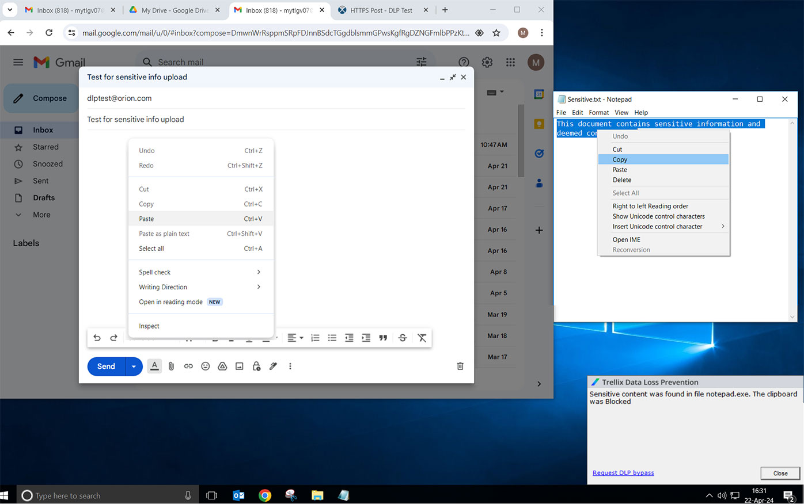
Task: Click the insert signature pen icon
Action: [273, 366]
